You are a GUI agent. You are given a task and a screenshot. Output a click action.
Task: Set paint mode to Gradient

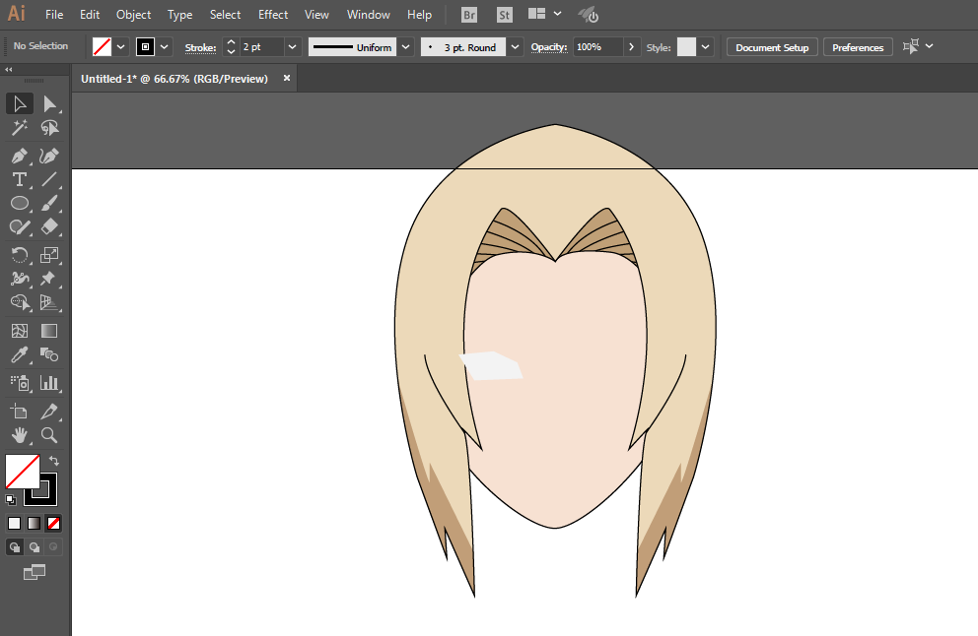[x=35, y=523]
